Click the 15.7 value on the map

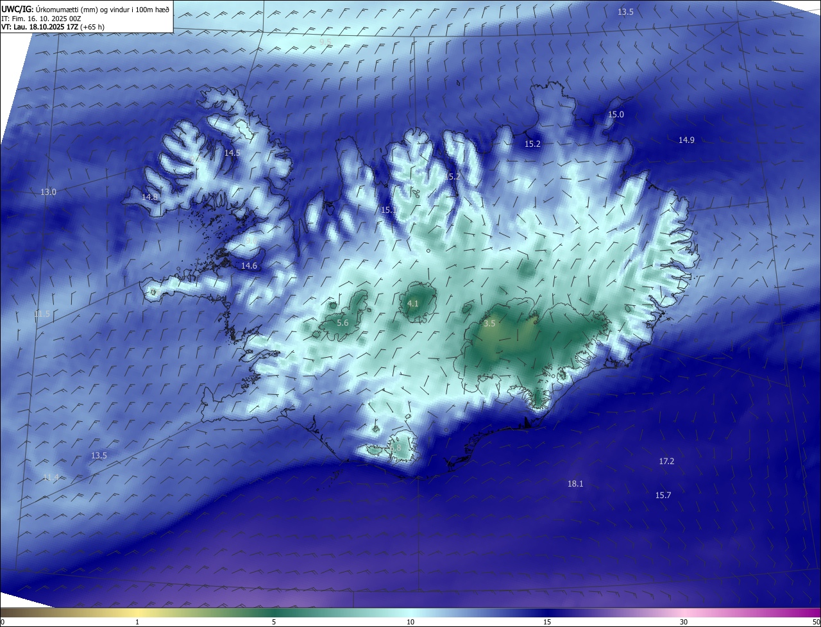[663, 495]
